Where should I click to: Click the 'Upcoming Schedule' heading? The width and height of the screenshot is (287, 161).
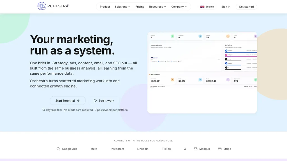tap(156, 45)
